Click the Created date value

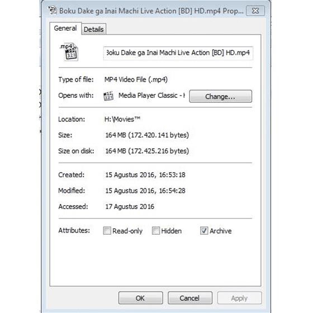(x=145, y=175)
